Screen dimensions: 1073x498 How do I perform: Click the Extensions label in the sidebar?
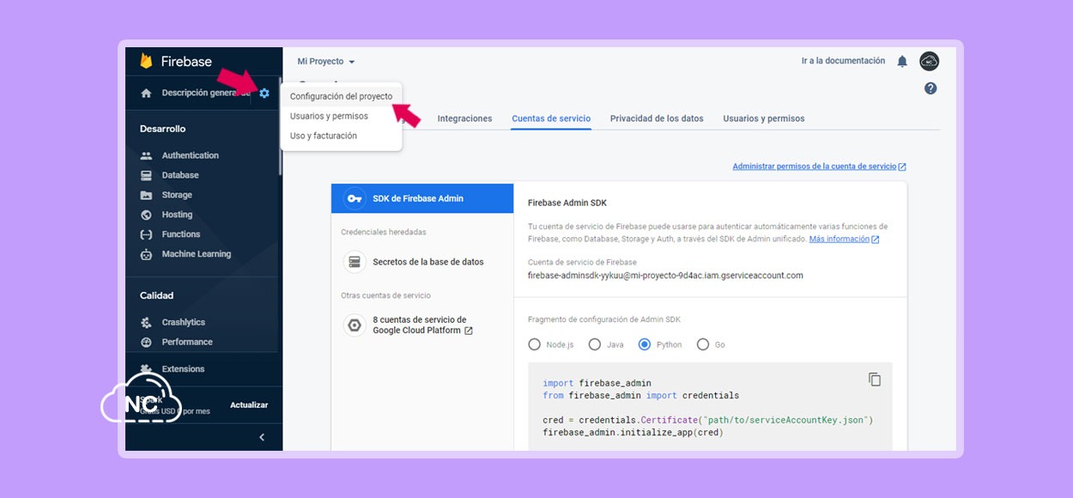point(183,369)
